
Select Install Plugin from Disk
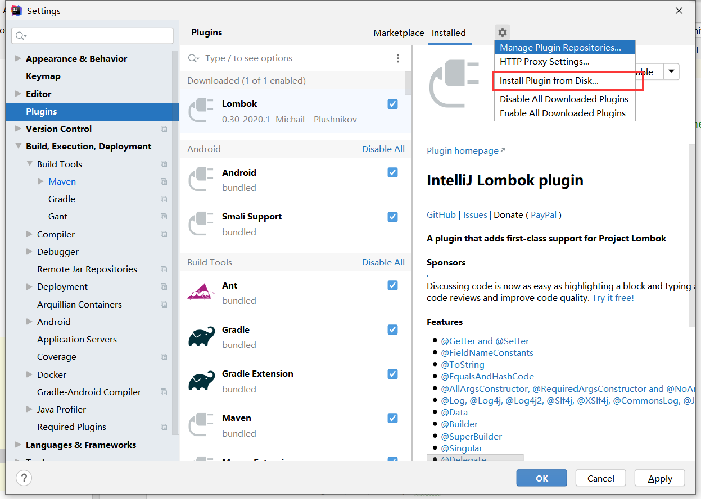point(565,81)
